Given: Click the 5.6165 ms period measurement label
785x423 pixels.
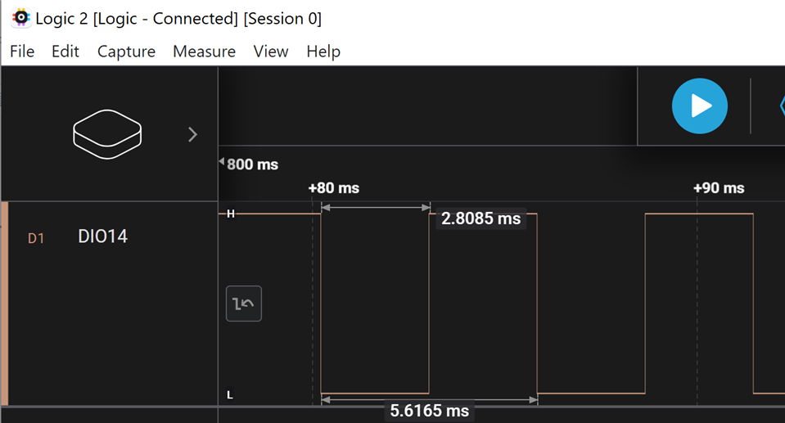Looking at the screenshot, I should 430,410.
